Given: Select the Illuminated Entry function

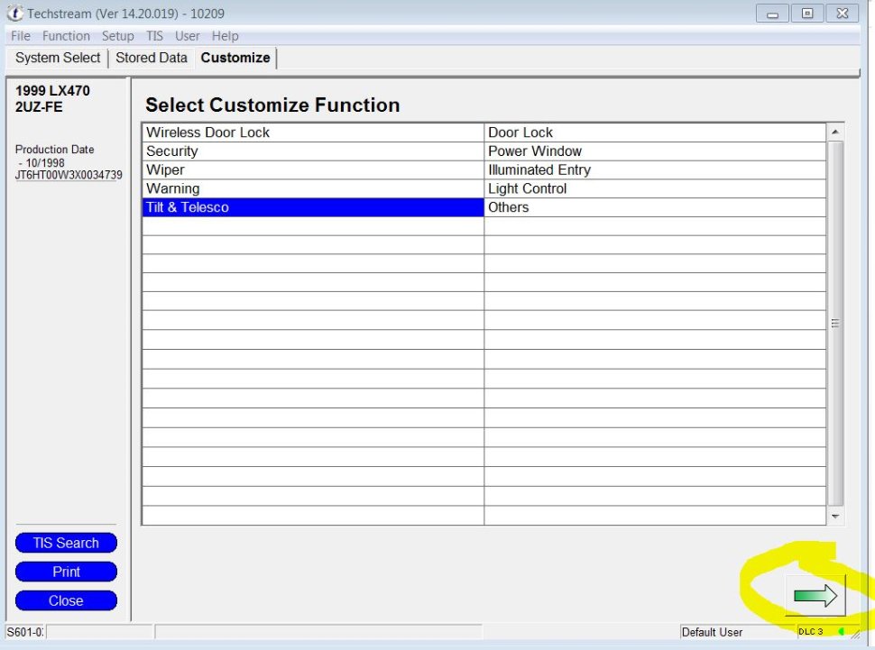Looking at the screenshot, I should [x=655, y=170].
